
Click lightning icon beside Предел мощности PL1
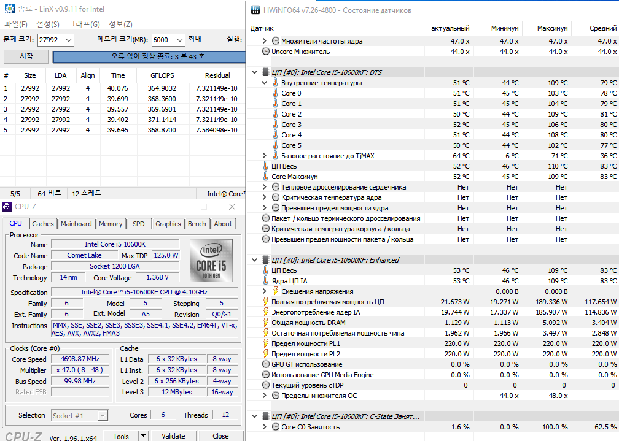(x=266, y=343)
